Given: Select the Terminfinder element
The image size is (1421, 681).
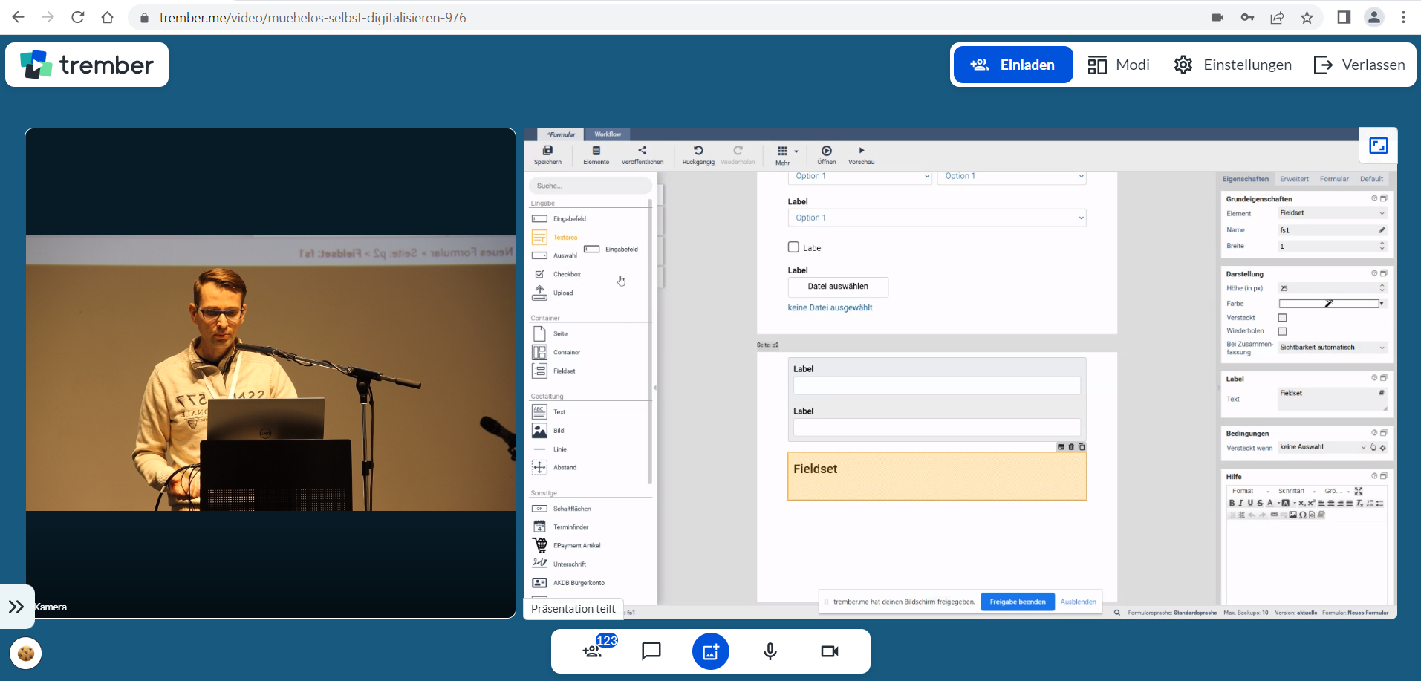Looking at the screenshot, I should point(561,527).
